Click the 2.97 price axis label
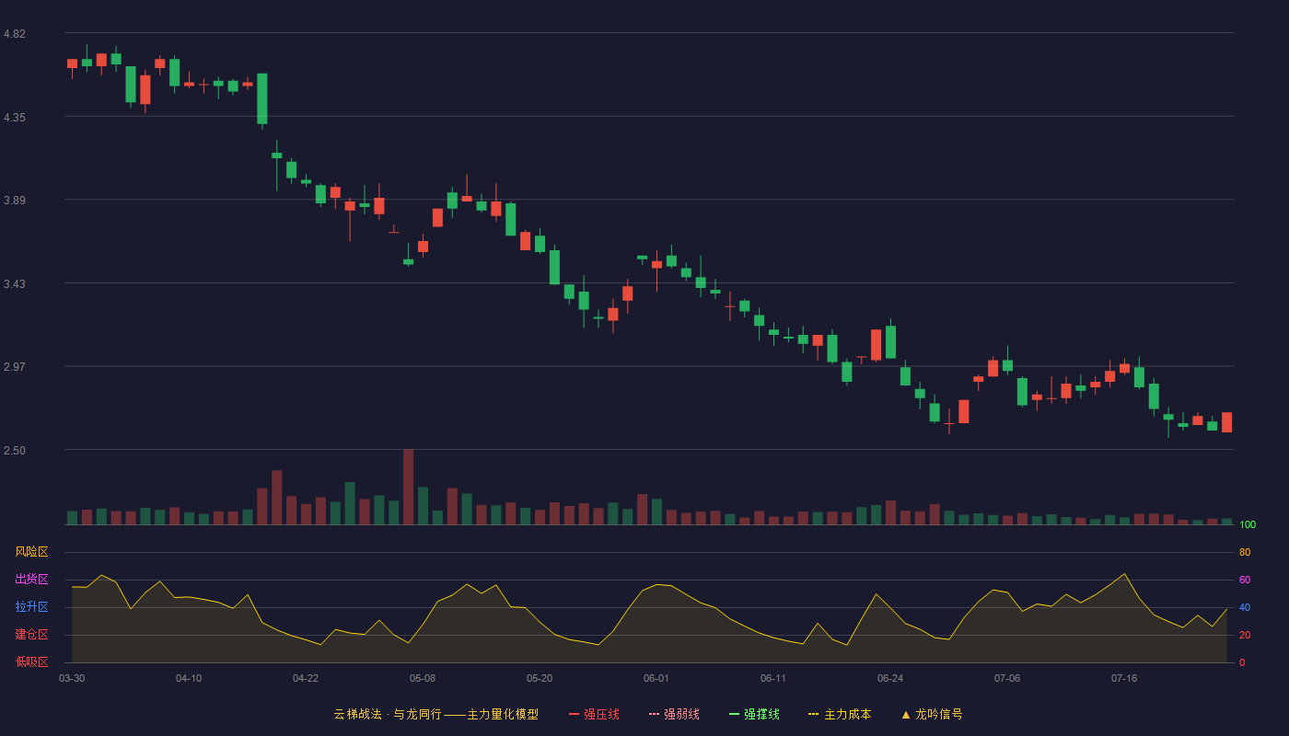Screen dimensions: 1289x736 (x=15, y=367)
